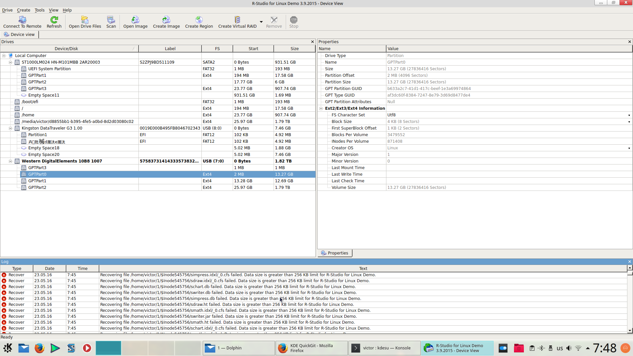Open the FS Character Set dropdown
The width and height of the screenshot is (633, 356).
click(629, 115)
